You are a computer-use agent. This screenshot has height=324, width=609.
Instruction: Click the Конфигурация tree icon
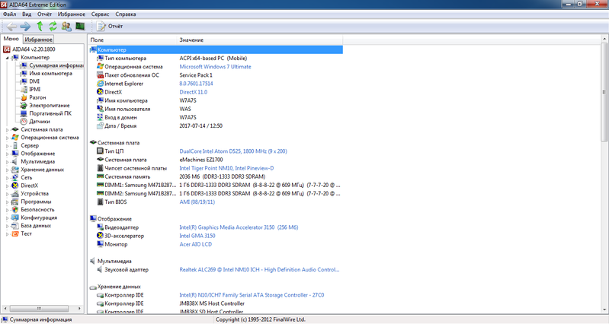click(x=15, y=218)
